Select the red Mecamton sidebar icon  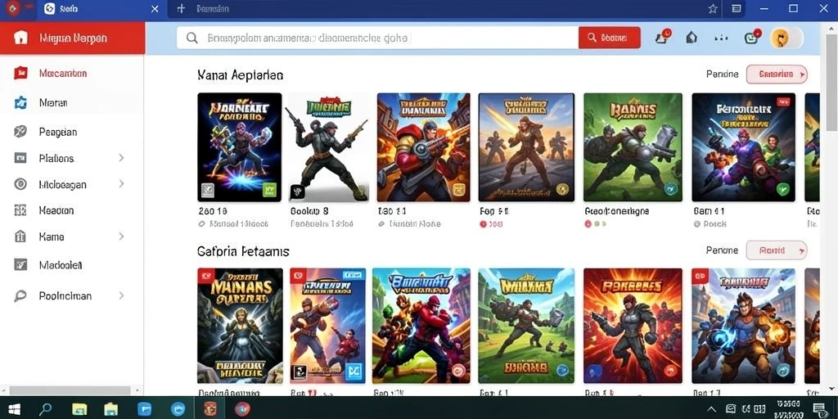(x=20, y=73)
